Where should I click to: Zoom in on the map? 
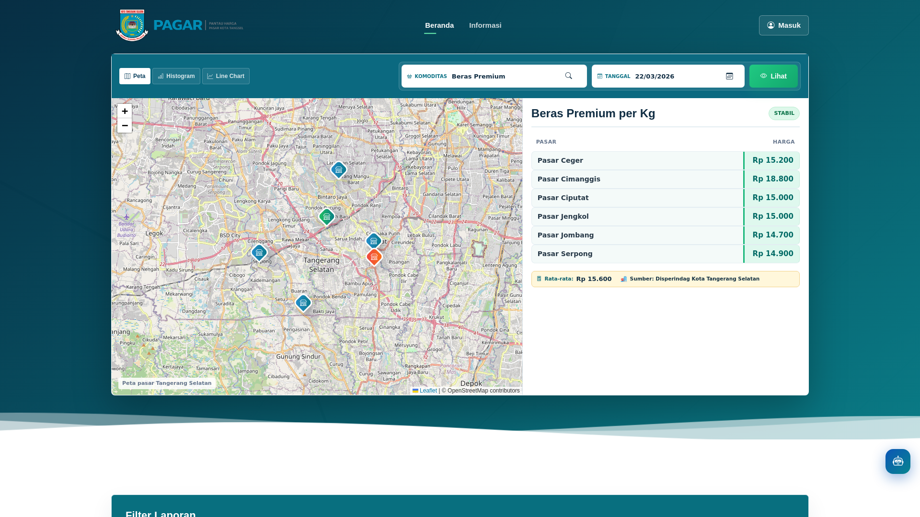(125, 111)
